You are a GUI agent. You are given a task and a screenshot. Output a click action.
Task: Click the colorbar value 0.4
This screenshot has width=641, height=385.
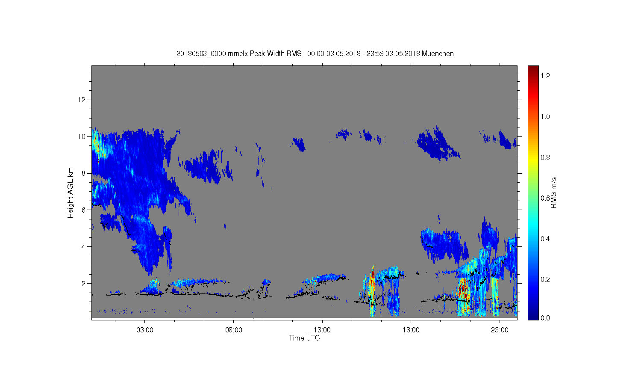click(545, 239)
